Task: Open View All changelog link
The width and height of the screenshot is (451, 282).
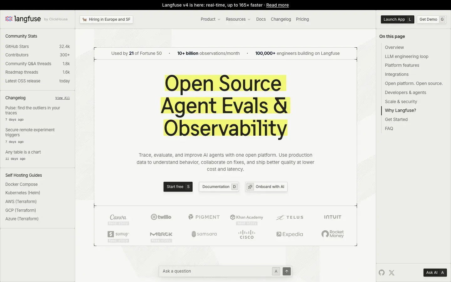Action: click(x=63, y=98)
